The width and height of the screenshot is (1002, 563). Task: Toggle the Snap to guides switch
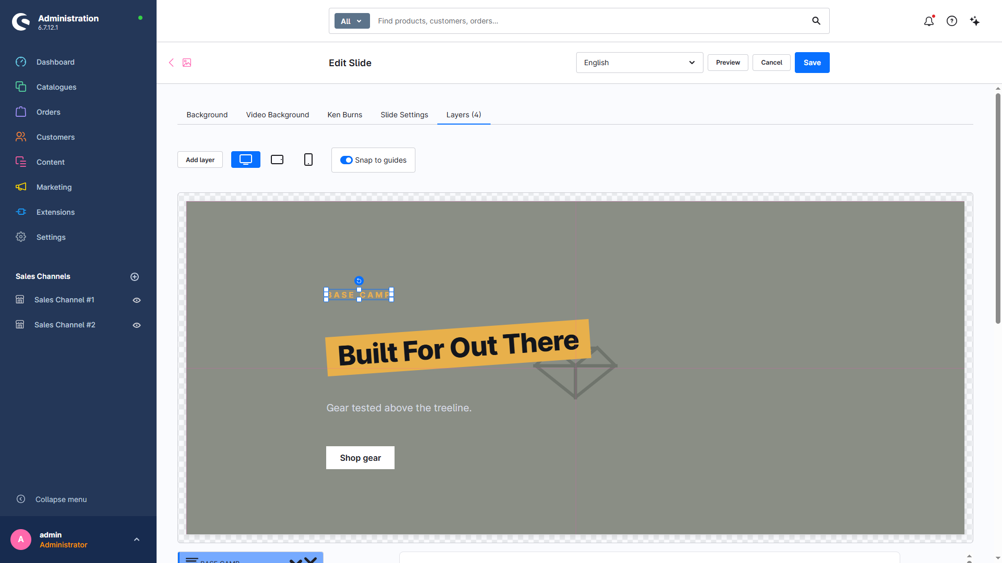[x=347, y=160]
